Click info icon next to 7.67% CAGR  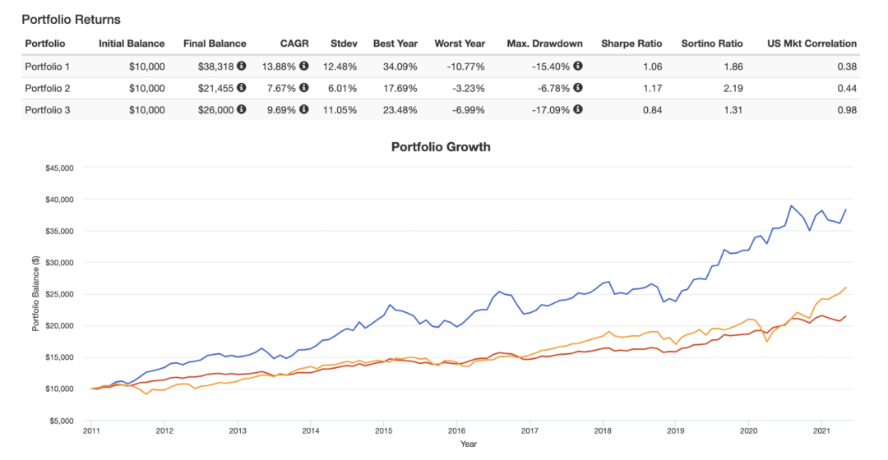pyautogui.click(x=304, y=88)
